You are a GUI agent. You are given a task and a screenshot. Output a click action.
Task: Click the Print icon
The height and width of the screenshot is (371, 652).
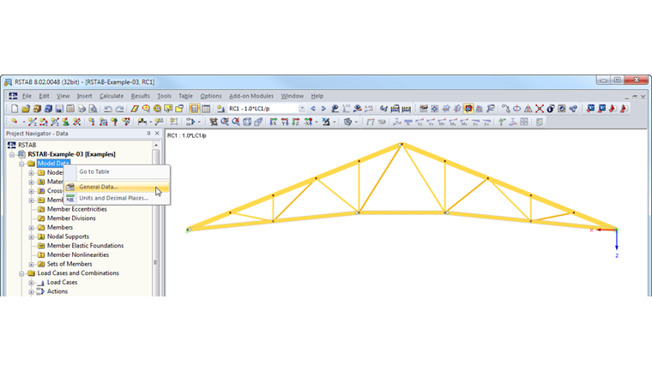(81, 109)
